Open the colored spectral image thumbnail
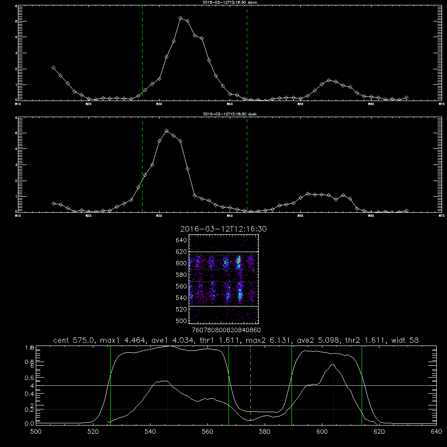447x447 pixels. 224,279
